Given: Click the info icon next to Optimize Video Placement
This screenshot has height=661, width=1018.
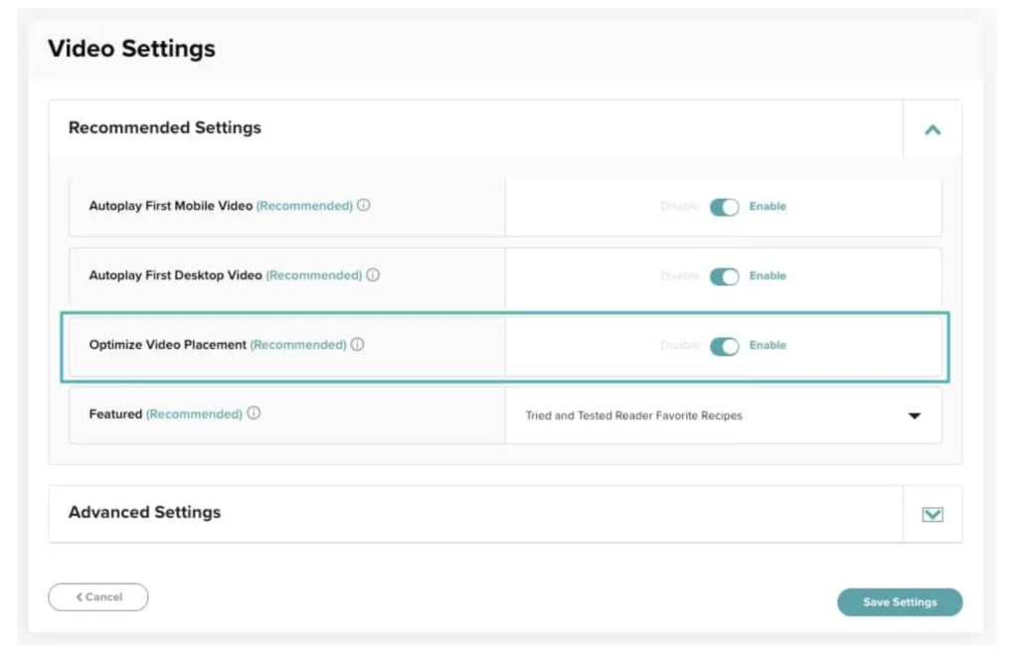Looking at the screenshot, I should (358, 345).
